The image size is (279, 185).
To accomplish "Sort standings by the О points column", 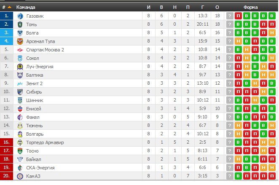I will point(217,7).
